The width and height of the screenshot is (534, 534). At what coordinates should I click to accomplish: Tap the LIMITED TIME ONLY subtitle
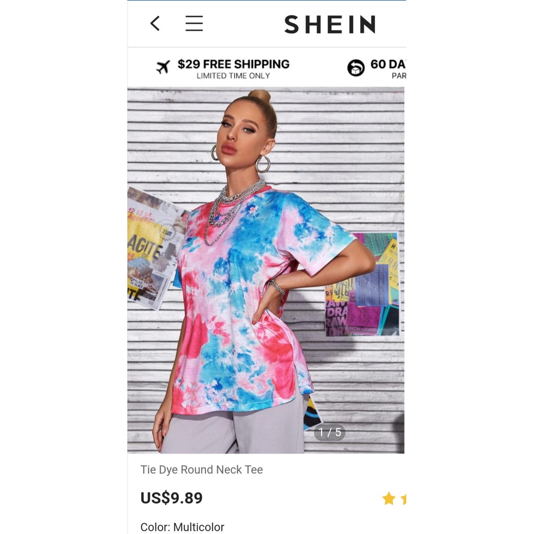pyautogui.click(x=233, y=76)
